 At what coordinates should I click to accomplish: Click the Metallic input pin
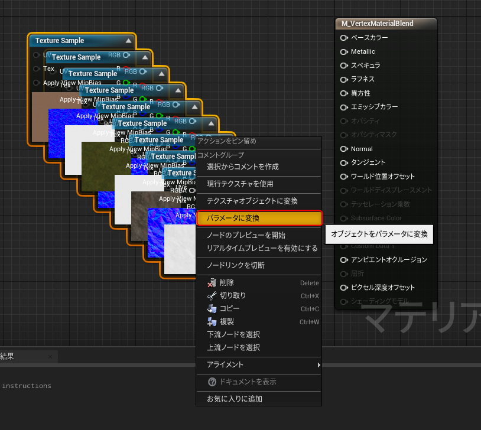344,51
